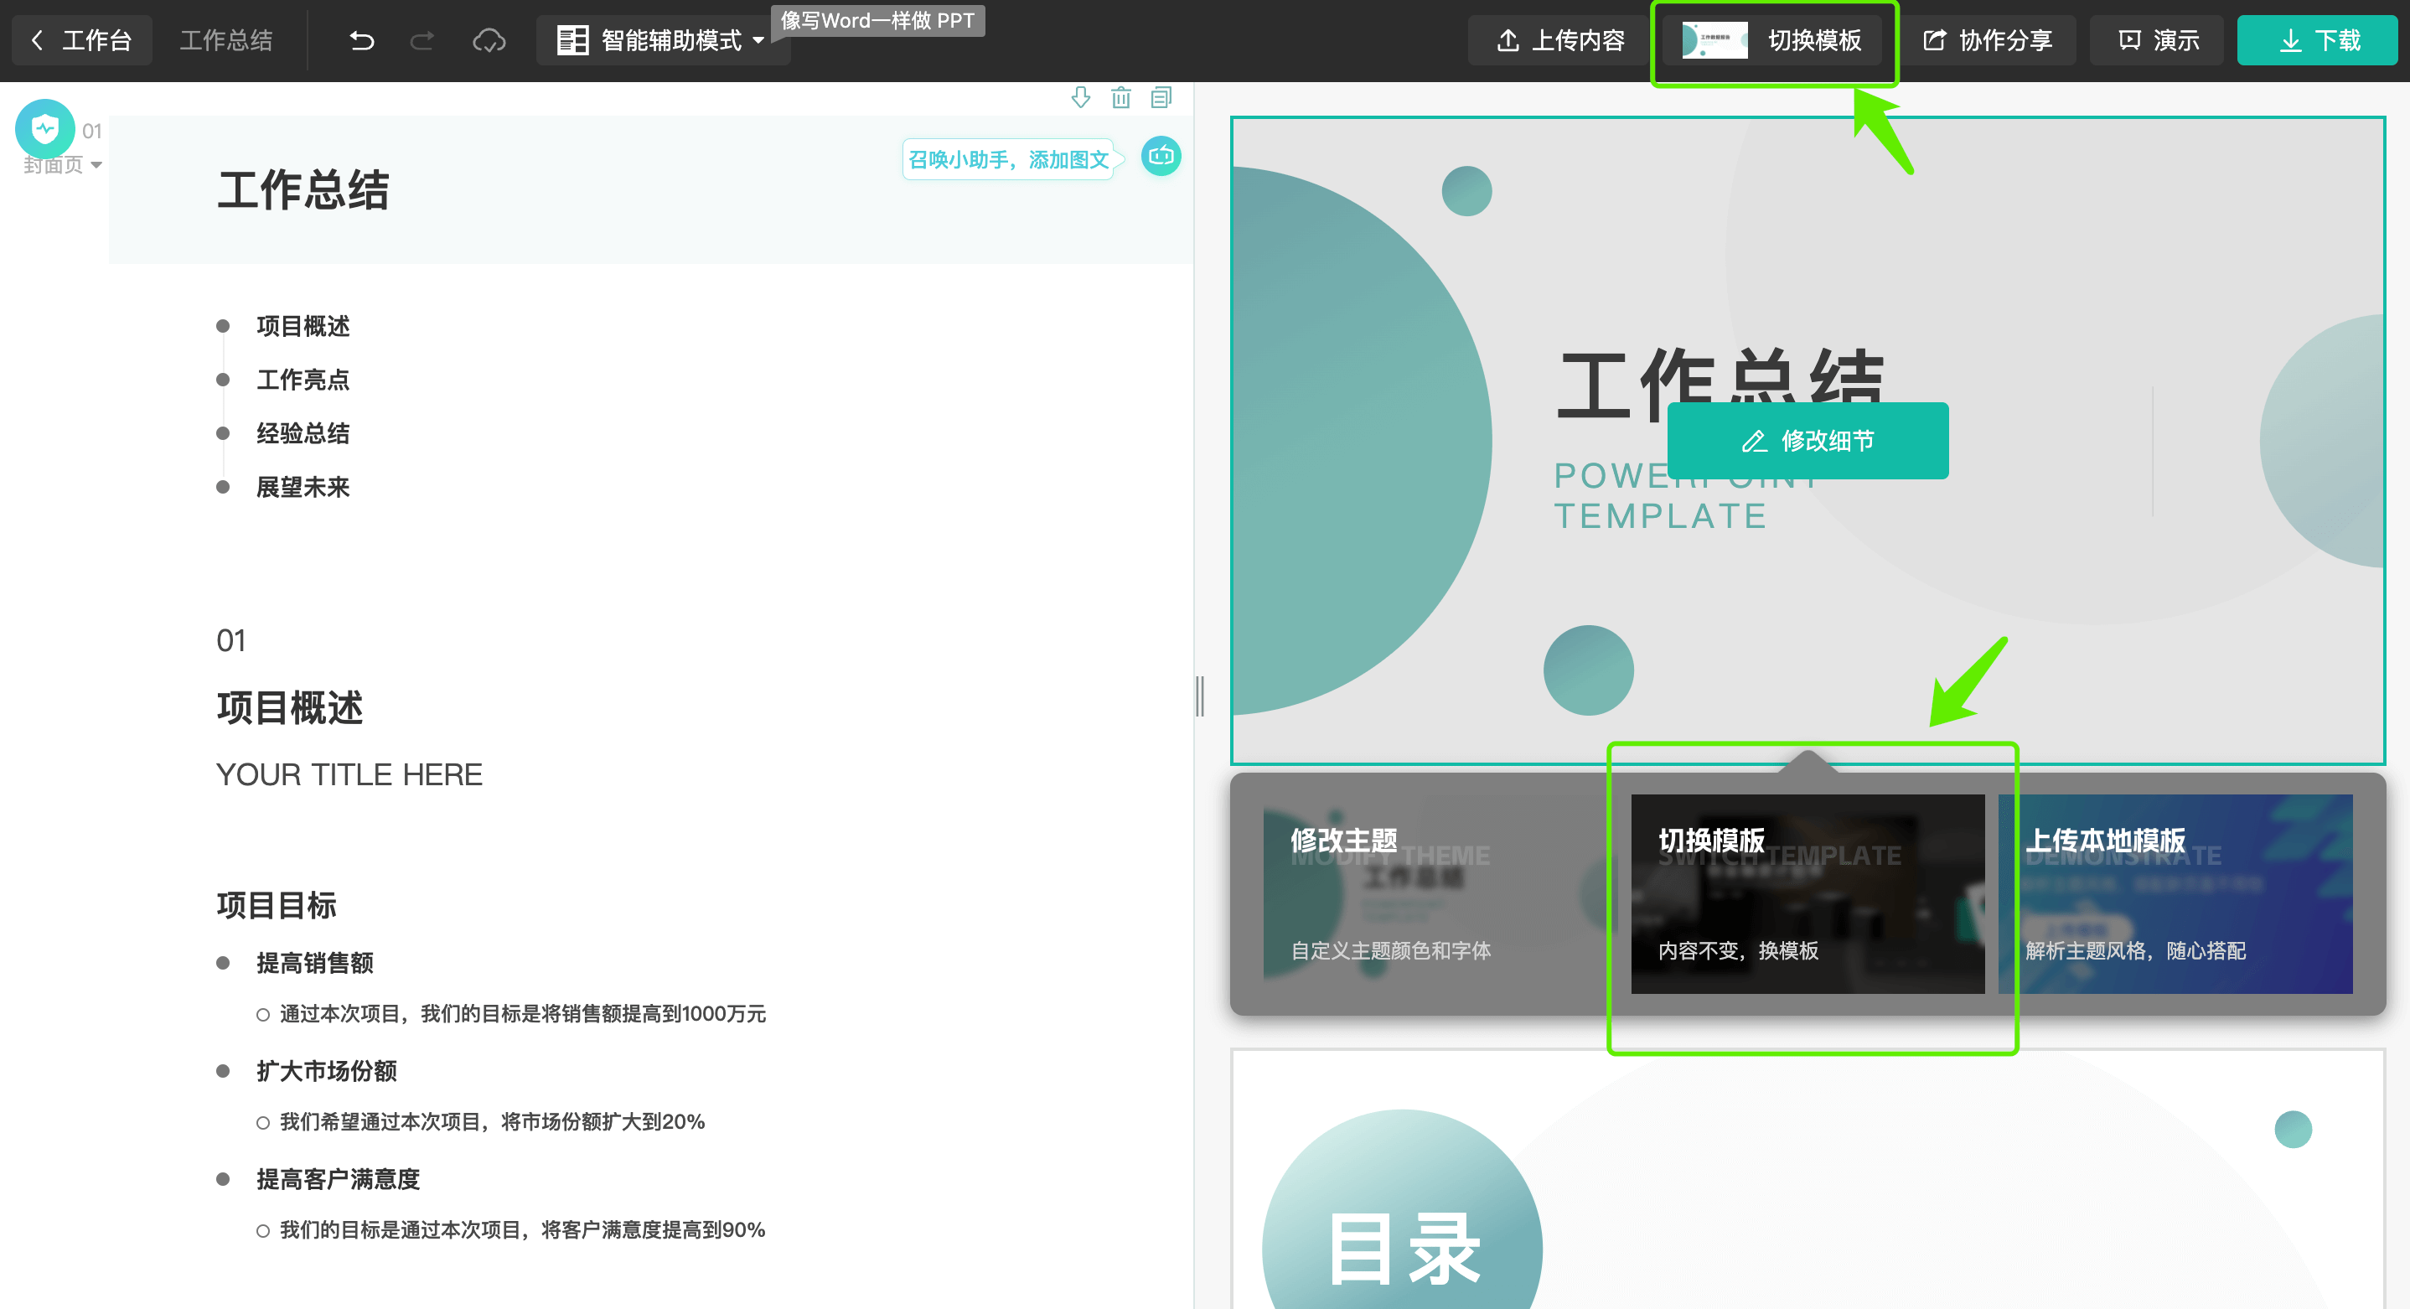This screenshot has height=1309, width=2410.
Task: Select the 项目概述 bullet item
Action: (303, 326)
